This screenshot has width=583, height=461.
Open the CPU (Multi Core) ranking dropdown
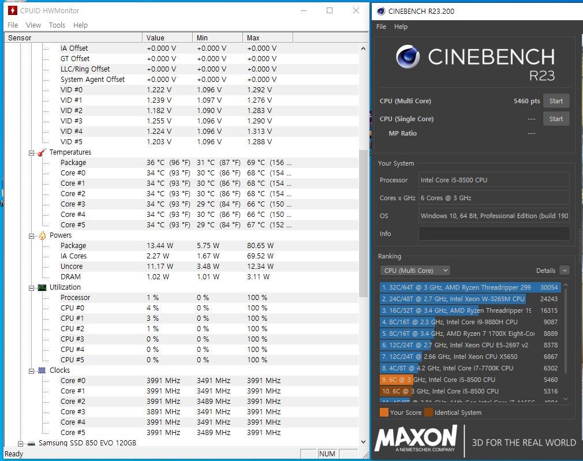pyautogui.click(x=415, y=271)
